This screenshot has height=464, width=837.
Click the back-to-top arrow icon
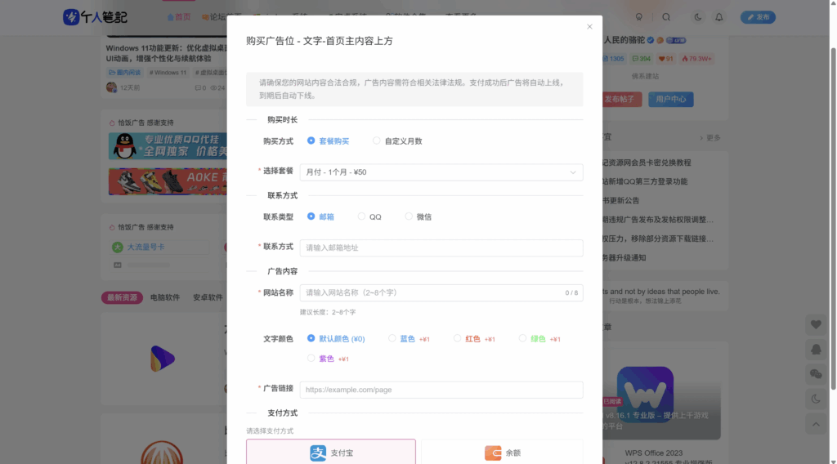[x=816, y=424]
